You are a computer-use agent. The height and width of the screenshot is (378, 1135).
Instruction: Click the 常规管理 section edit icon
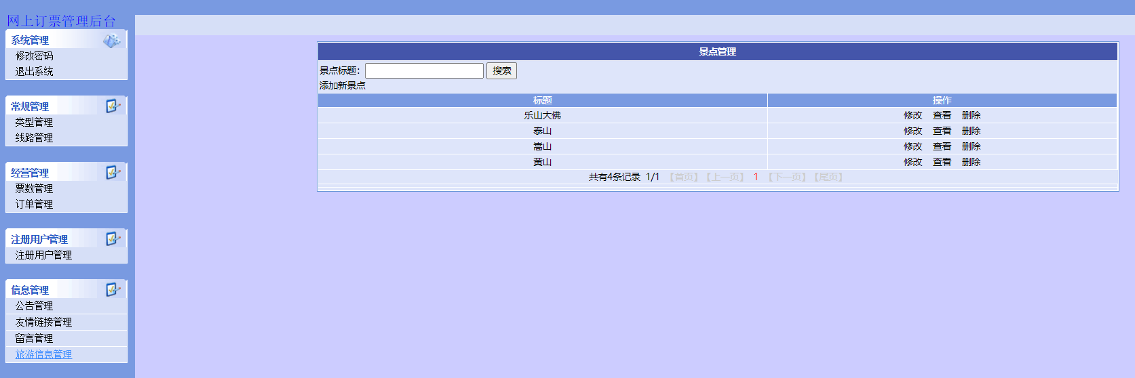pos(113,106)
